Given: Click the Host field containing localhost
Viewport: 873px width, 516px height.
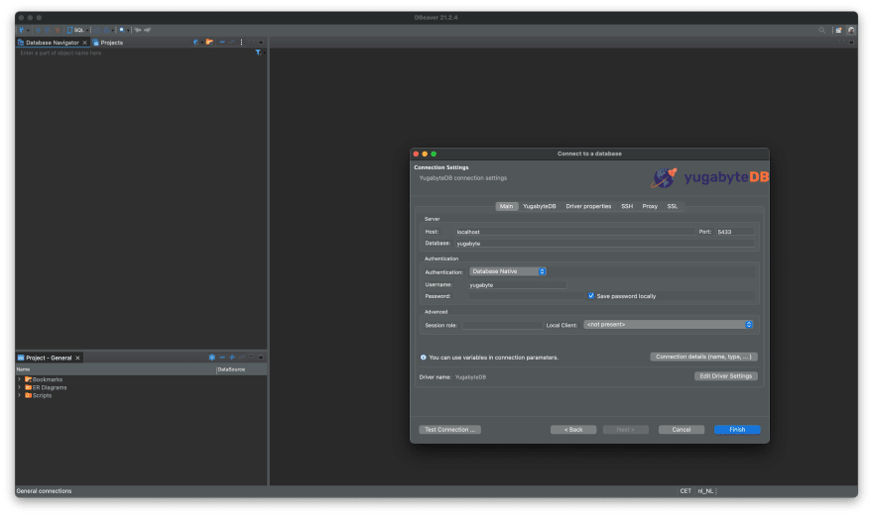Looking at the screenshot, I should [574, 232].
